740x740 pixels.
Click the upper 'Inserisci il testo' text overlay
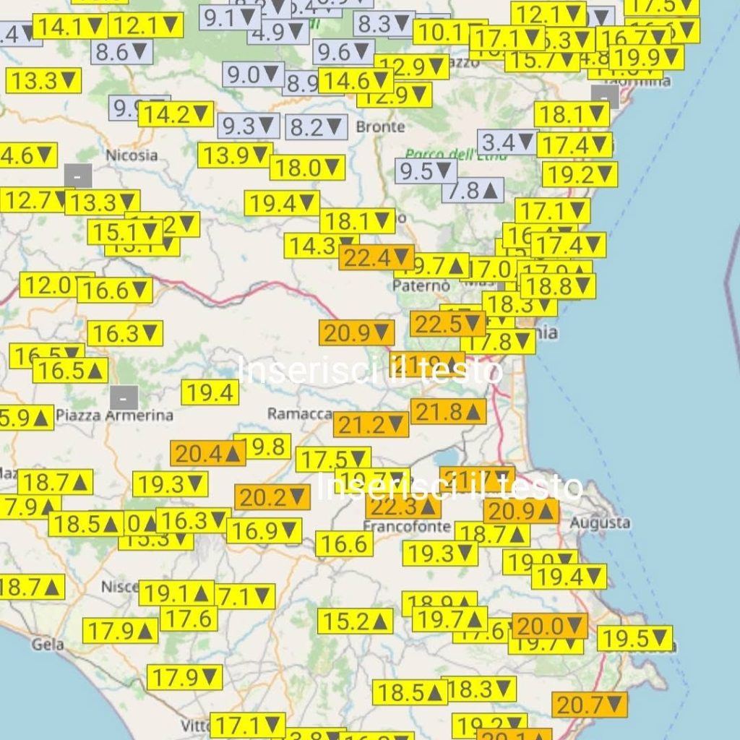point(370,371)
